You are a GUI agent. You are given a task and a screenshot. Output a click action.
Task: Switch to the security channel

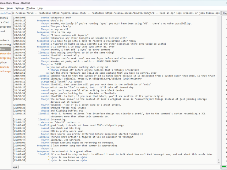(5, 67)
